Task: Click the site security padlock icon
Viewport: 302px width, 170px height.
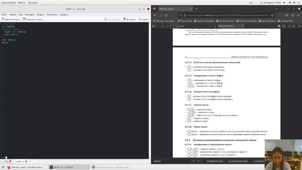Action: pos(185,15)
